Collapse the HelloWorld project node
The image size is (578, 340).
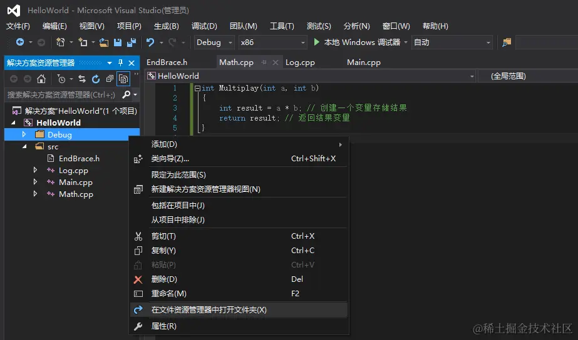coord(13,122)
